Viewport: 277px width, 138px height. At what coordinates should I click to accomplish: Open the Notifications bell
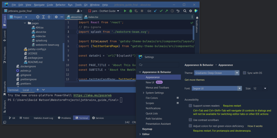pos(197,18)
